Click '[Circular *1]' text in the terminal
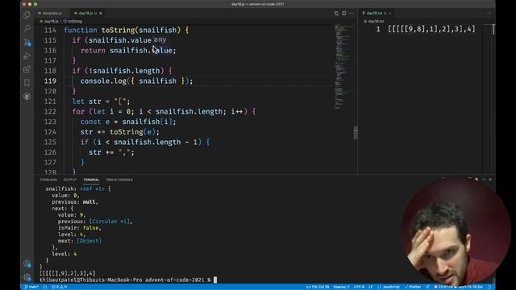This screenshot has height=290, width=516. pos(110,222)
